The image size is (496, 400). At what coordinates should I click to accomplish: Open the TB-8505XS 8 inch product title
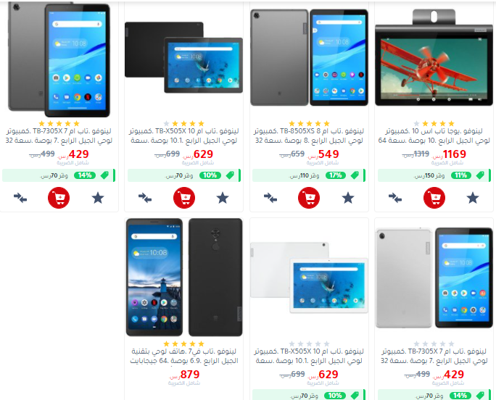click(309, 136)
